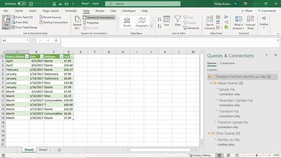Expand the Data Types gallery
This screenshot has height=158, width=281.
tap(151, 26)
